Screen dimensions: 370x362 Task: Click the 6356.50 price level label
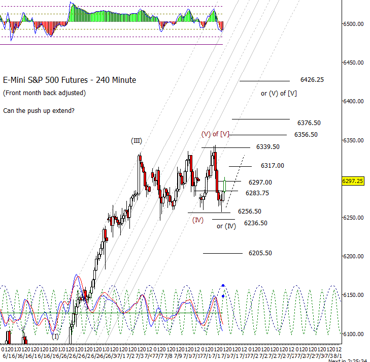click(306, 135)
